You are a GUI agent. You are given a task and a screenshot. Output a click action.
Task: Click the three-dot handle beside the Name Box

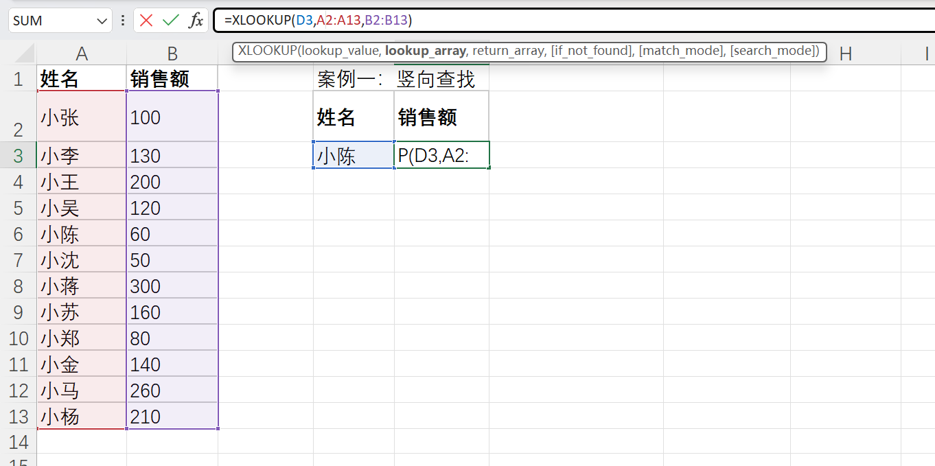(x=123, y=21)
